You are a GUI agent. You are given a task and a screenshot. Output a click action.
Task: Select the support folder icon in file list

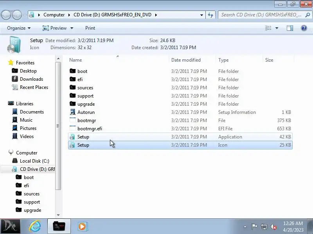point(73,96)
